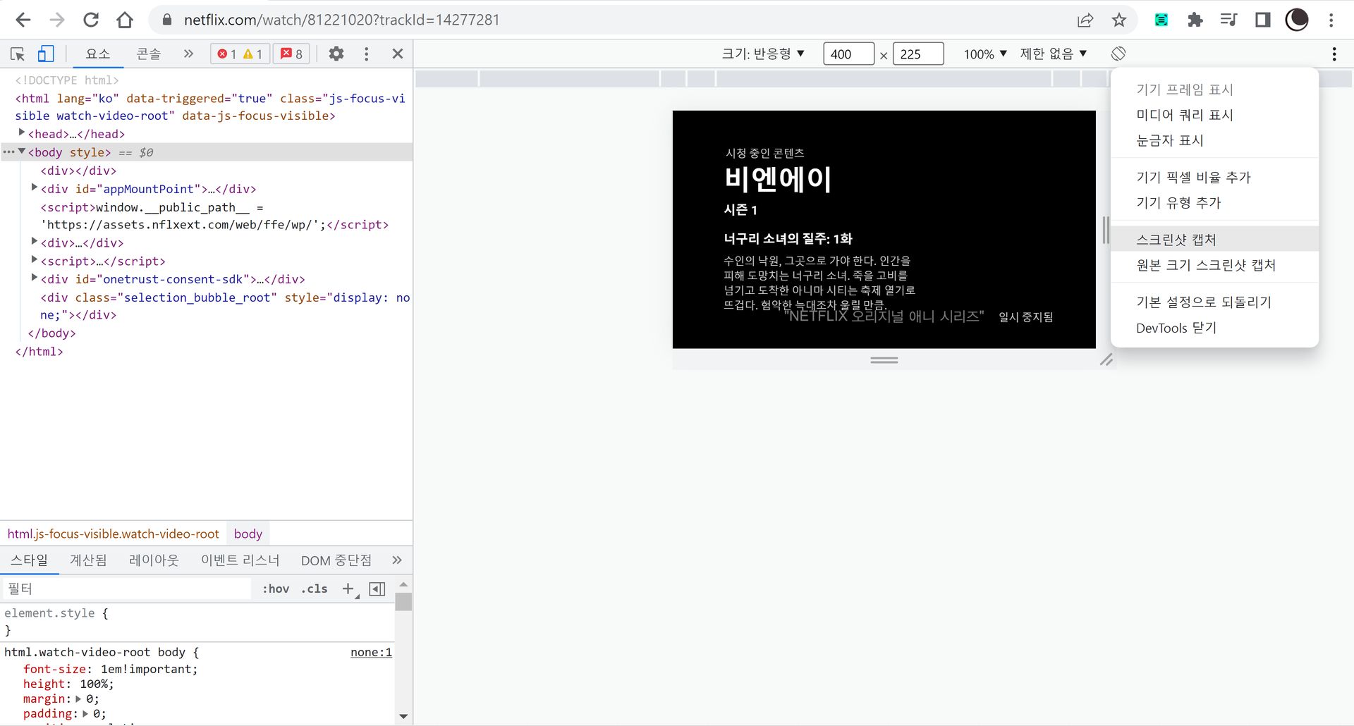Viewport: 1354px width, 726px height.
Task: Click the 필터 styles filter field
Action: point(127,589)
